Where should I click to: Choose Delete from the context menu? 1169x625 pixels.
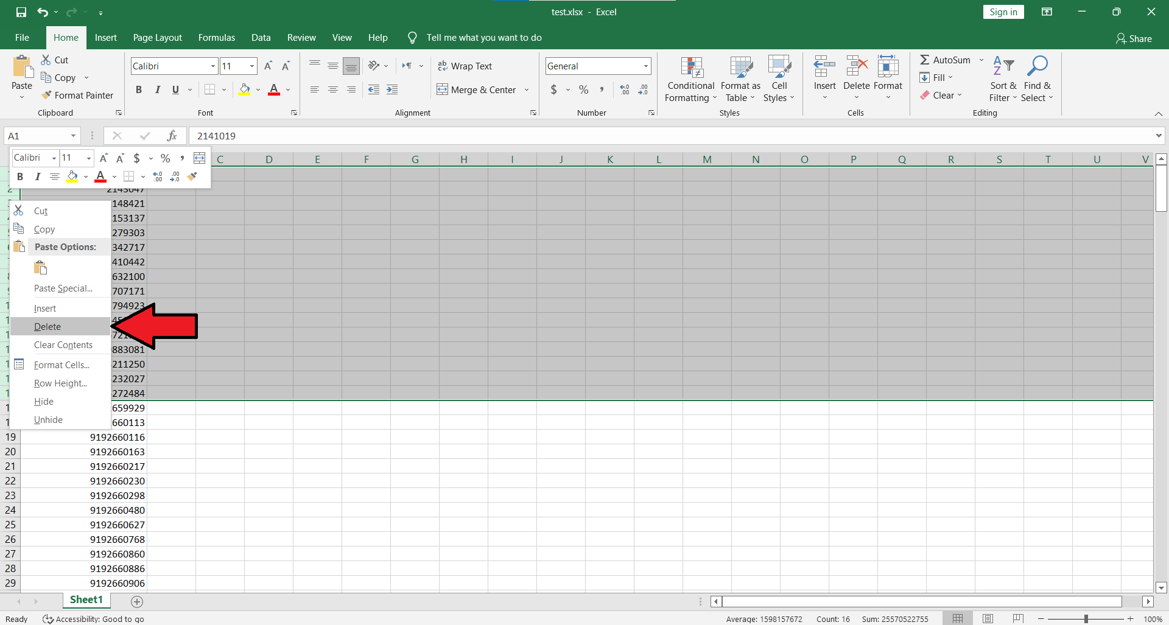[47, 327]
